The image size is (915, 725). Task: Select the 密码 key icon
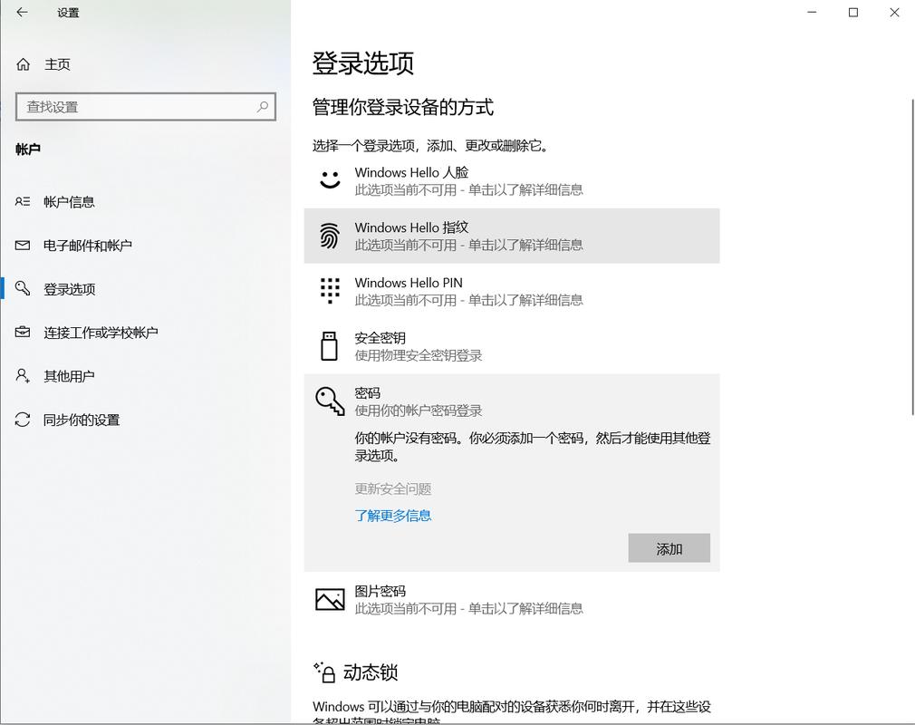click(330, 401)
